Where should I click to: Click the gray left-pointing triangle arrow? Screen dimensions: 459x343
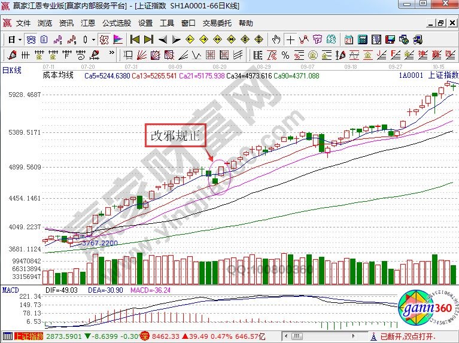coord(162,40)
